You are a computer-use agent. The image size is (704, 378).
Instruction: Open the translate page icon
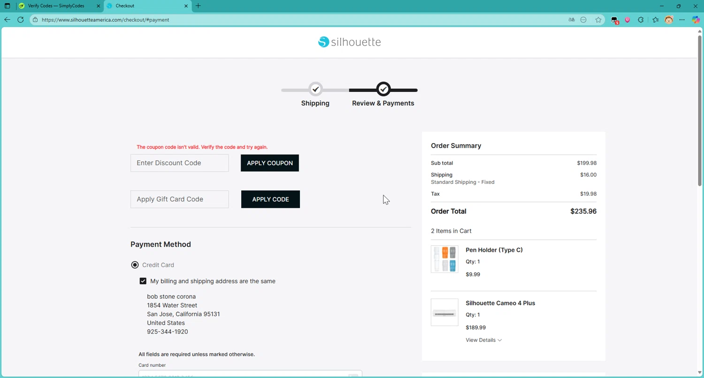[x=571, y=20]
